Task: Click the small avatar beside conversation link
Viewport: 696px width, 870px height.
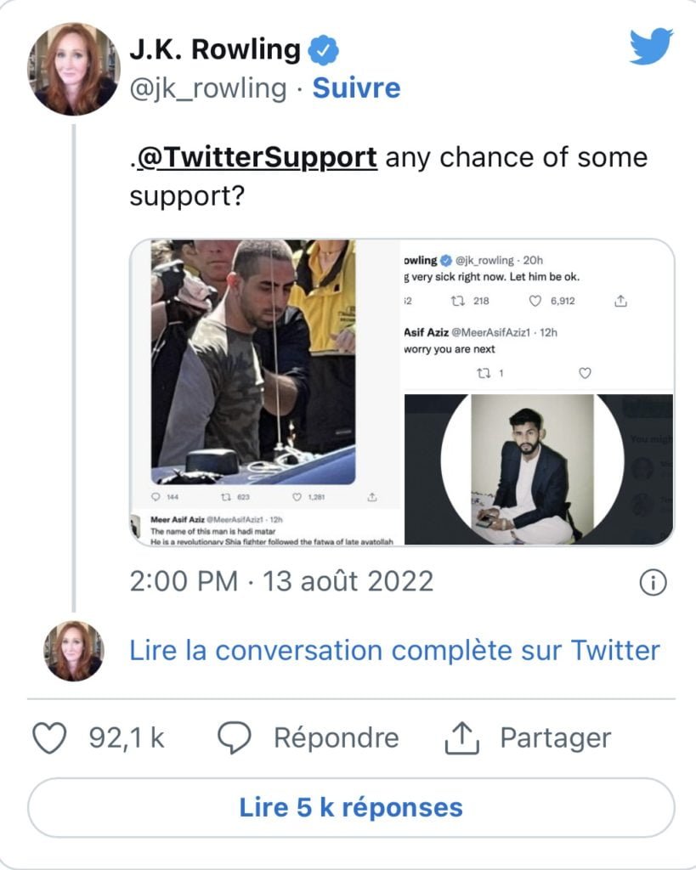Action: coord(74,651)
